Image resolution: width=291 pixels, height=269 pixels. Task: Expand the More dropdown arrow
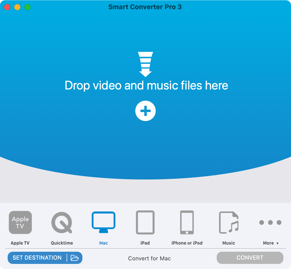click(278, 243)
